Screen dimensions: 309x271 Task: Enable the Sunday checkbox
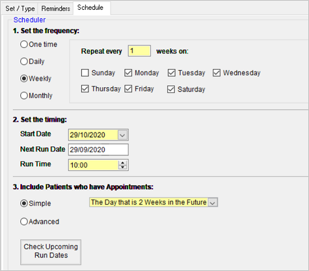[x=85, y=73]
